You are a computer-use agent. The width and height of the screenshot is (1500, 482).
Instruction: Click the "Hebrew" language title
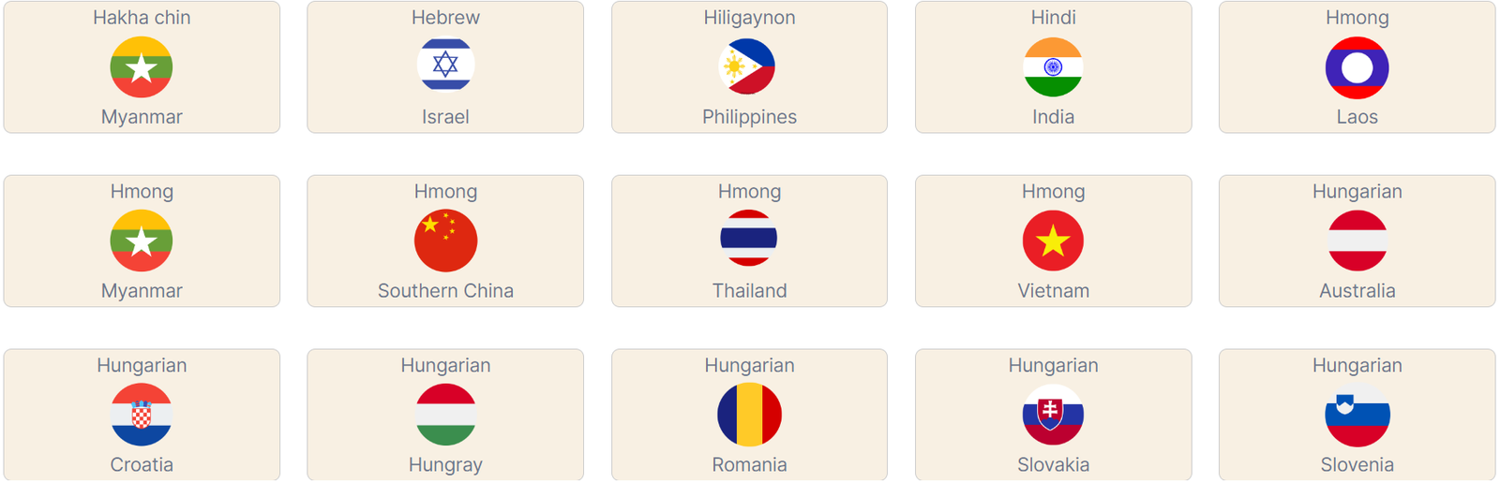tap(445, 18)
